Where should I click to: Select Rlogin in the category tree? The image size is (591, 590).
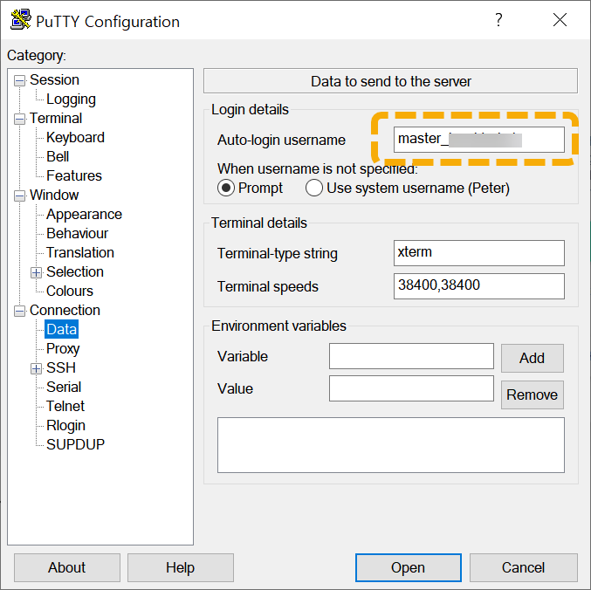[x=65, y=426]
